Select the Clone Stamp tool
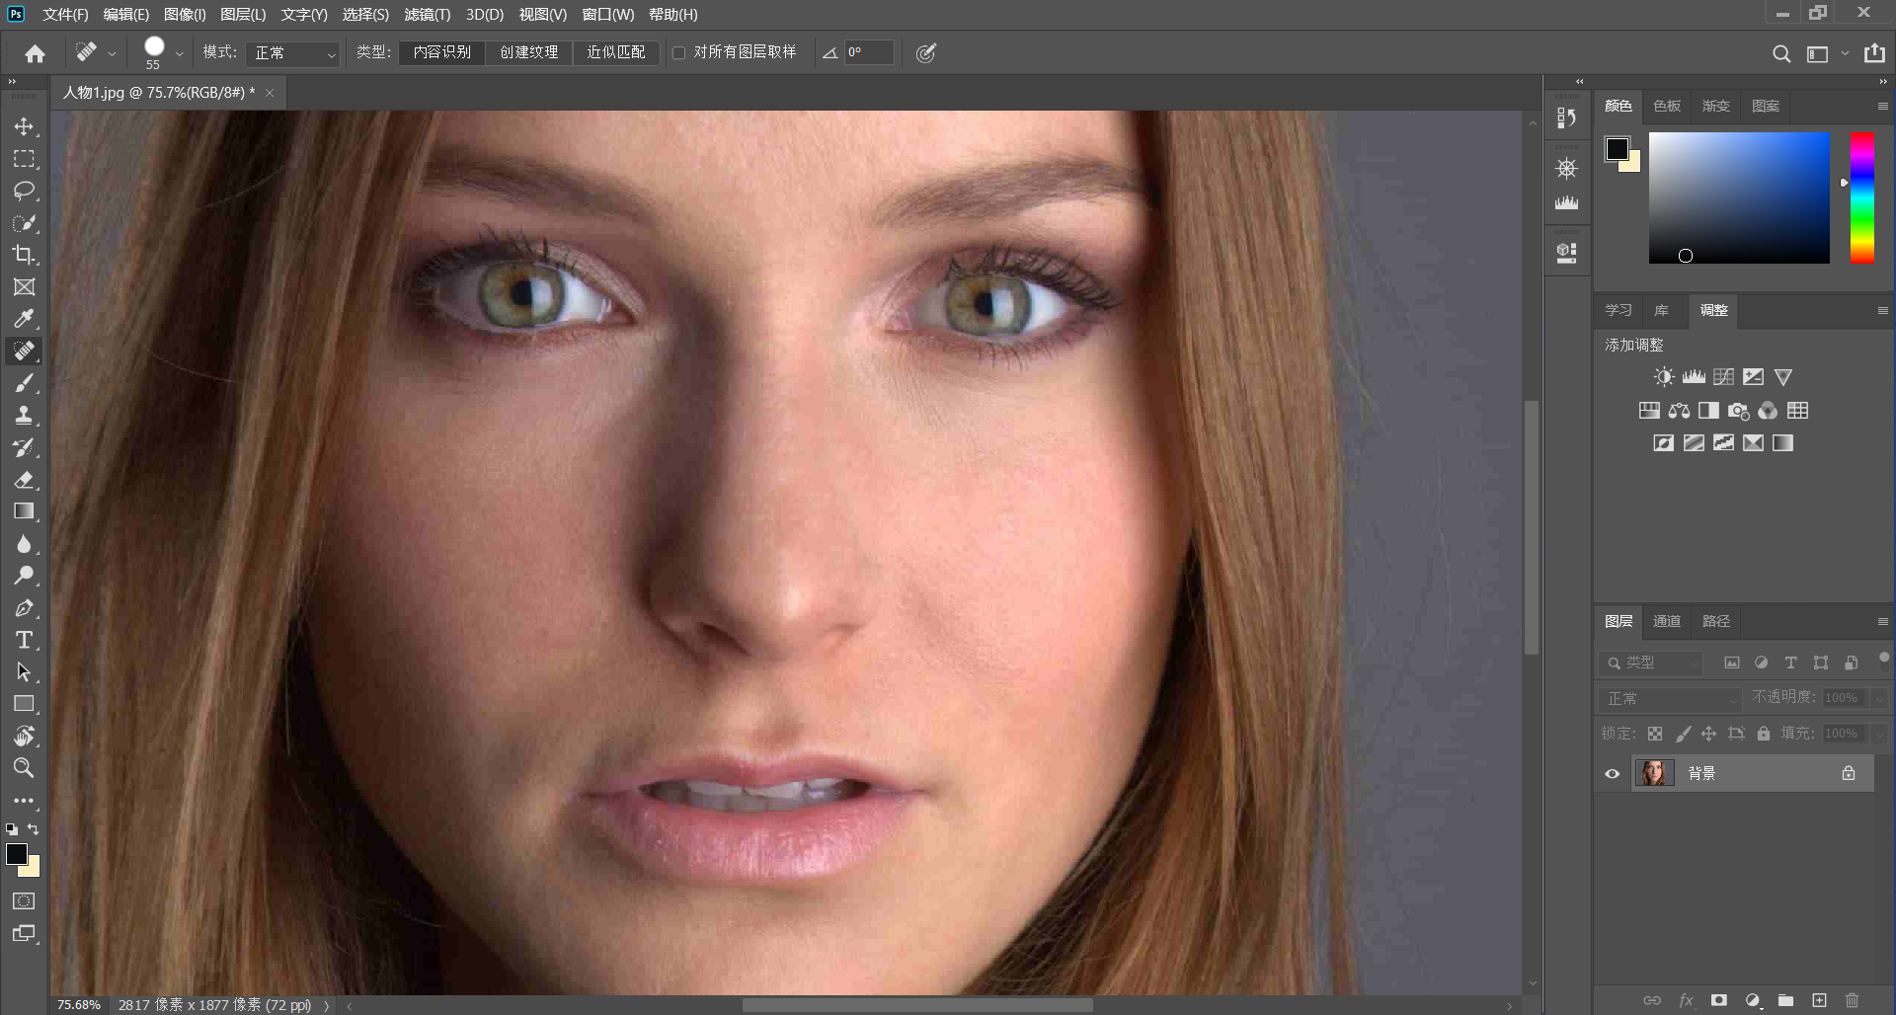The width and height of the screenshot is (1896, 1015). pyautogui.click(x=24, y=415)
